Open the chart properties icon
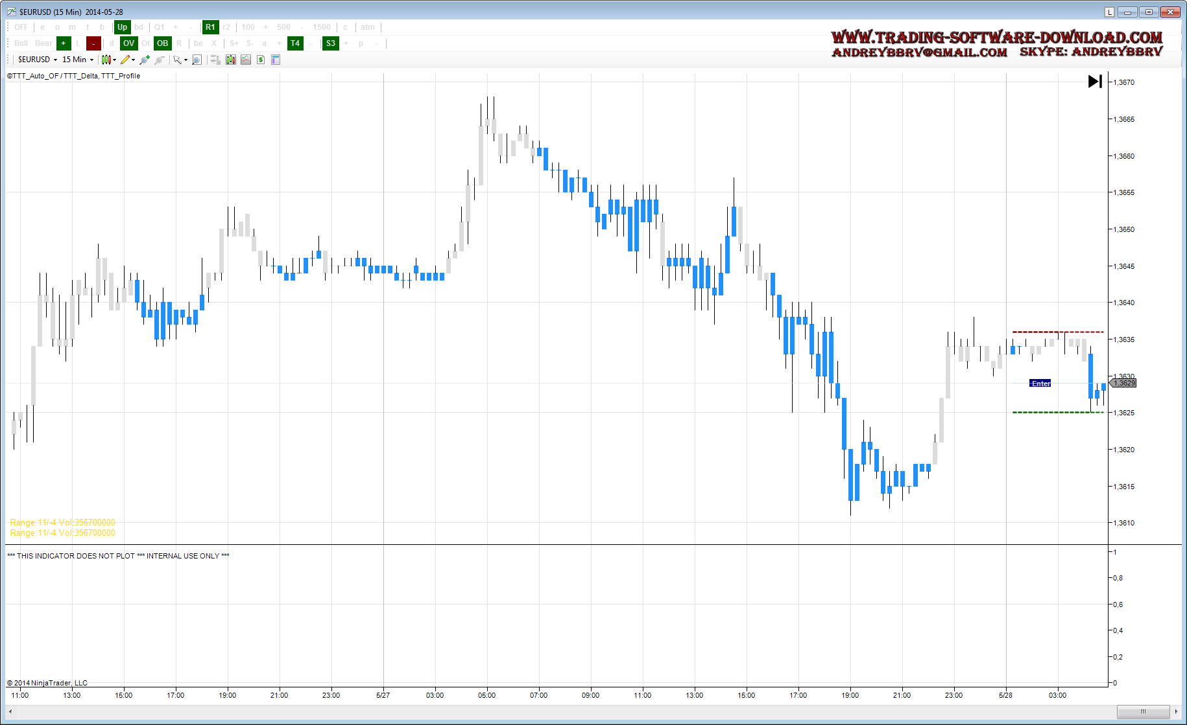1187x725 pixels. click(276, 60)
